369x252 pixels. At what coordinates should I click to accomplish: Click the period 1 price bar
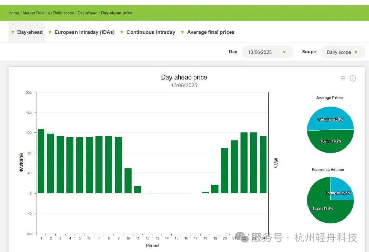(41, 161)
